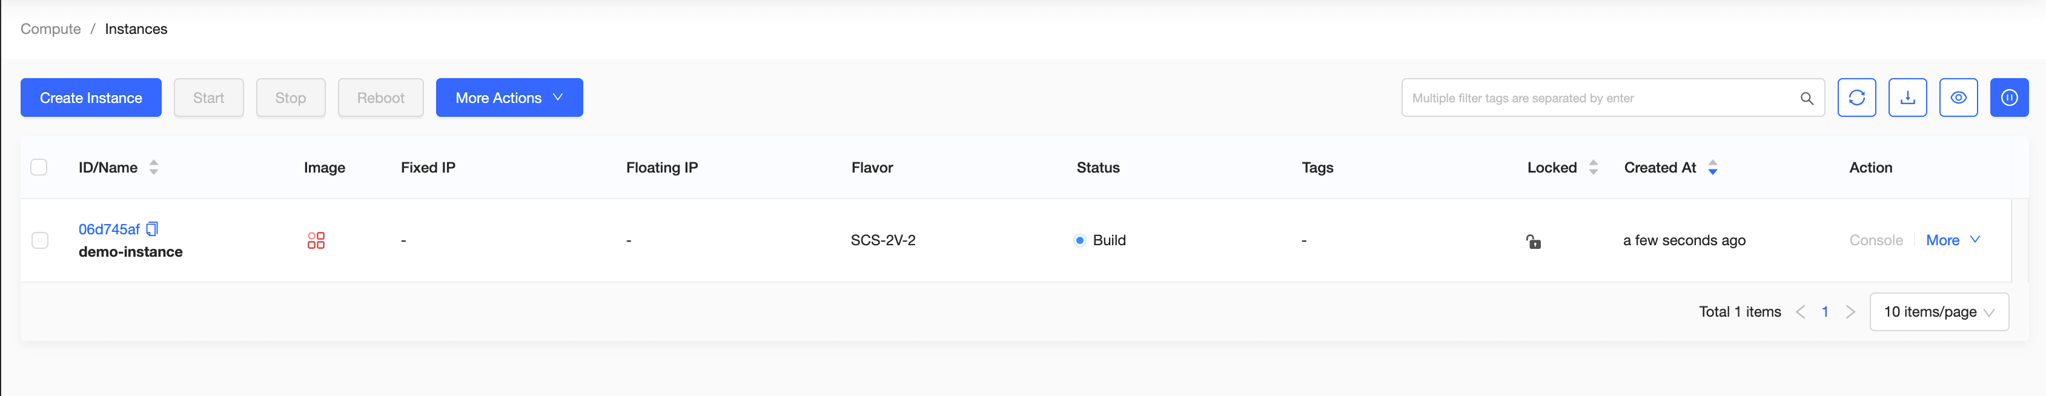The height and width of the screenshot is (396, 2046).
Task: Open the 06d745af instance link
Action: coord(109,229)
